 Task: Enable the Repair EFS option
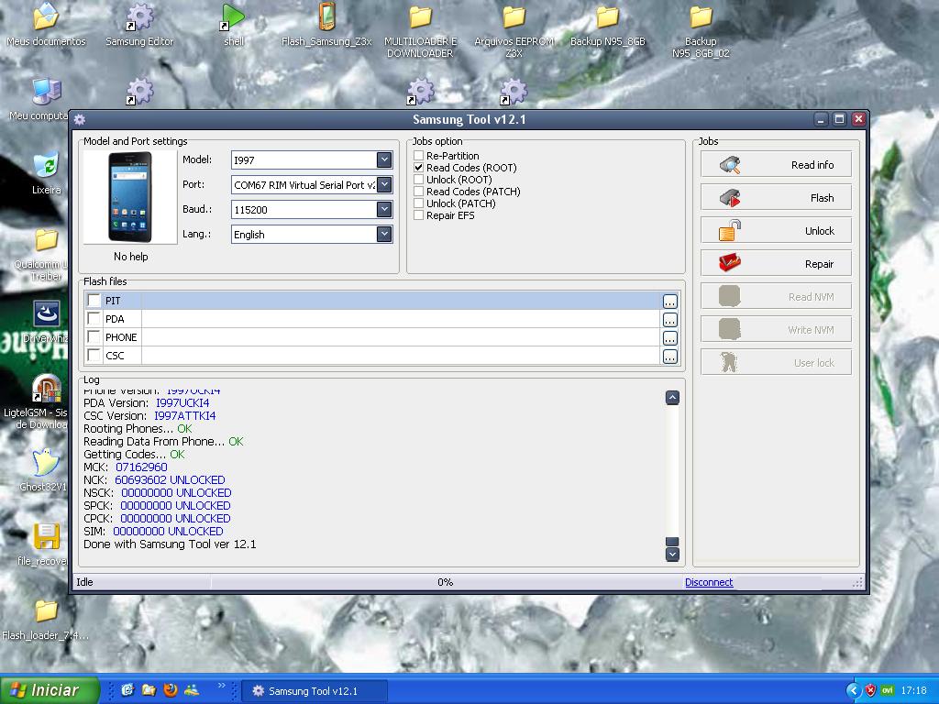pyautogui.click(x=418, y=215)
